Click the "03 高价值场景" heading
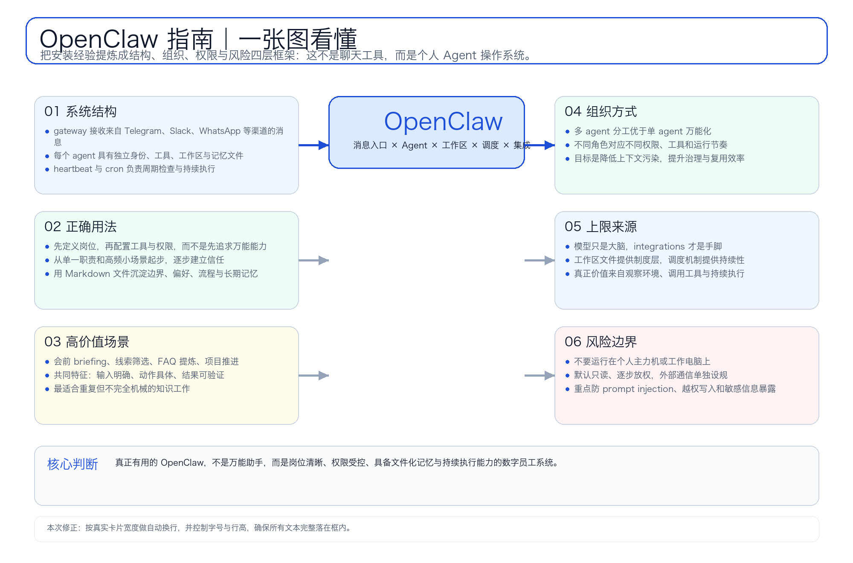This screenshot has width=853, height=563. [x=87, y=342]
